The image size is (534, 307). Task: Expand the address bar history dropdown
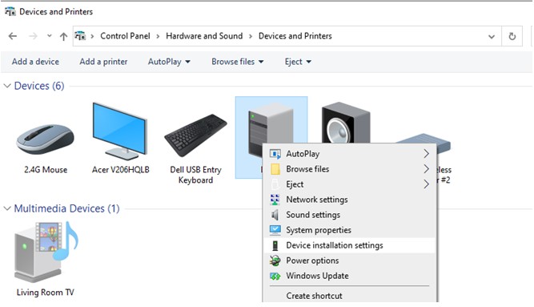[492, 37]
